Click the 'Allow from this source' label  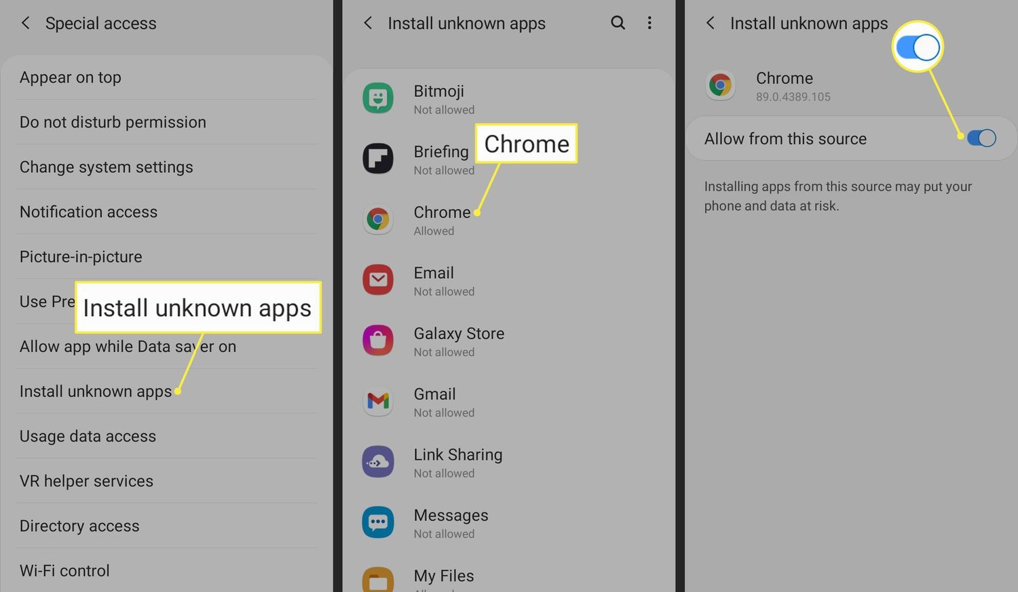[785, 139]
